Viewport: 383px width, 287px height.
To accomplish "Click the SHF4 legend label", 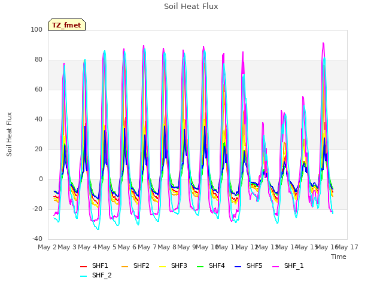I will pos(217,265).
